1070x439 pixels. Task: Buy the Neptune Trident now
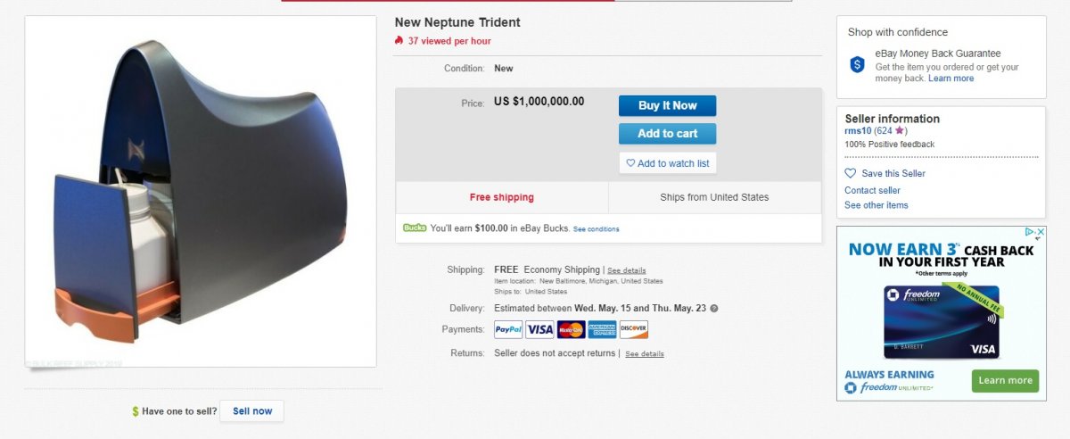(x=667, y=105)
